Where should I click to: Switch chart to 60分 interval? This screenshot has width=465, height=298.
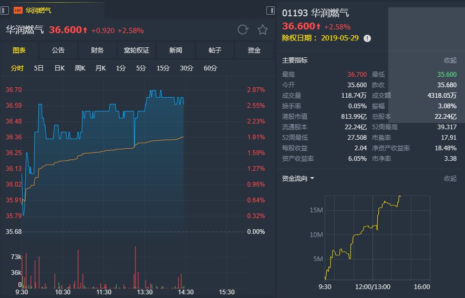(210, 68)
